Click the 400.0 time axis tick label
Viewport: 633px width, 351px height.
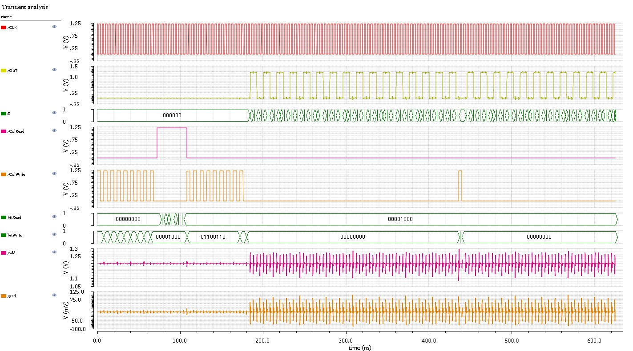click(429, 341)
